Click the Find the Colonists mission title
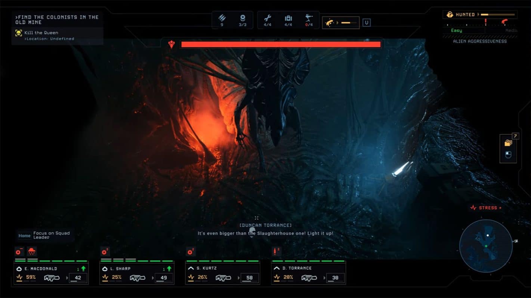Screen dimensions: 531x298 (57, 19)
